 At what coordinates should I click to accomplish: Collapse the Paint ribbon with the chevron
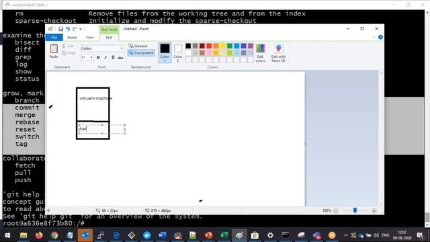point(374,38)
